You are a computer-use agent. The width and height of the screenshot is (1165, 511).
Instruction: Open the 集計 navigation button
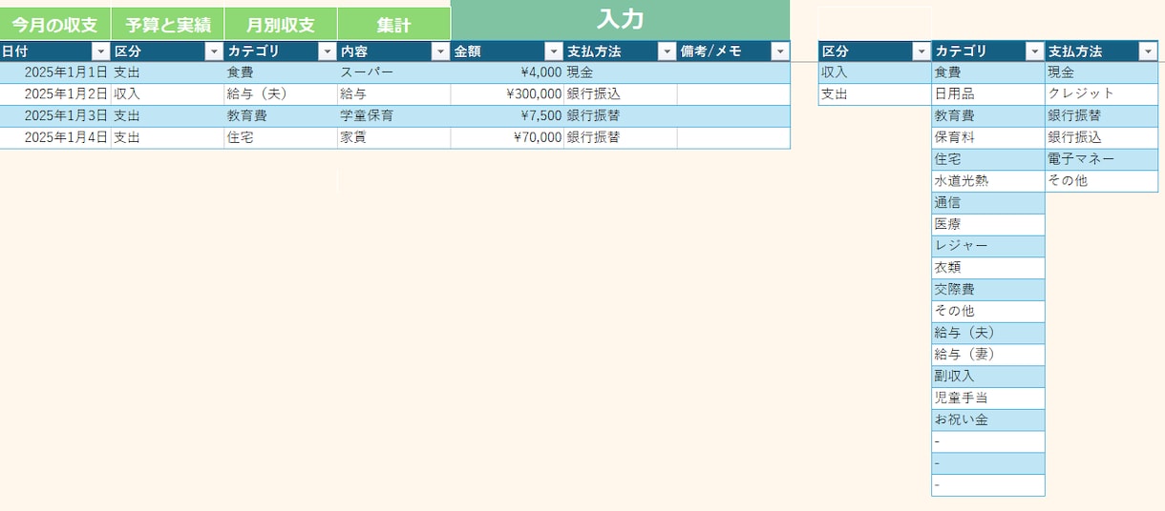(393, 24)
